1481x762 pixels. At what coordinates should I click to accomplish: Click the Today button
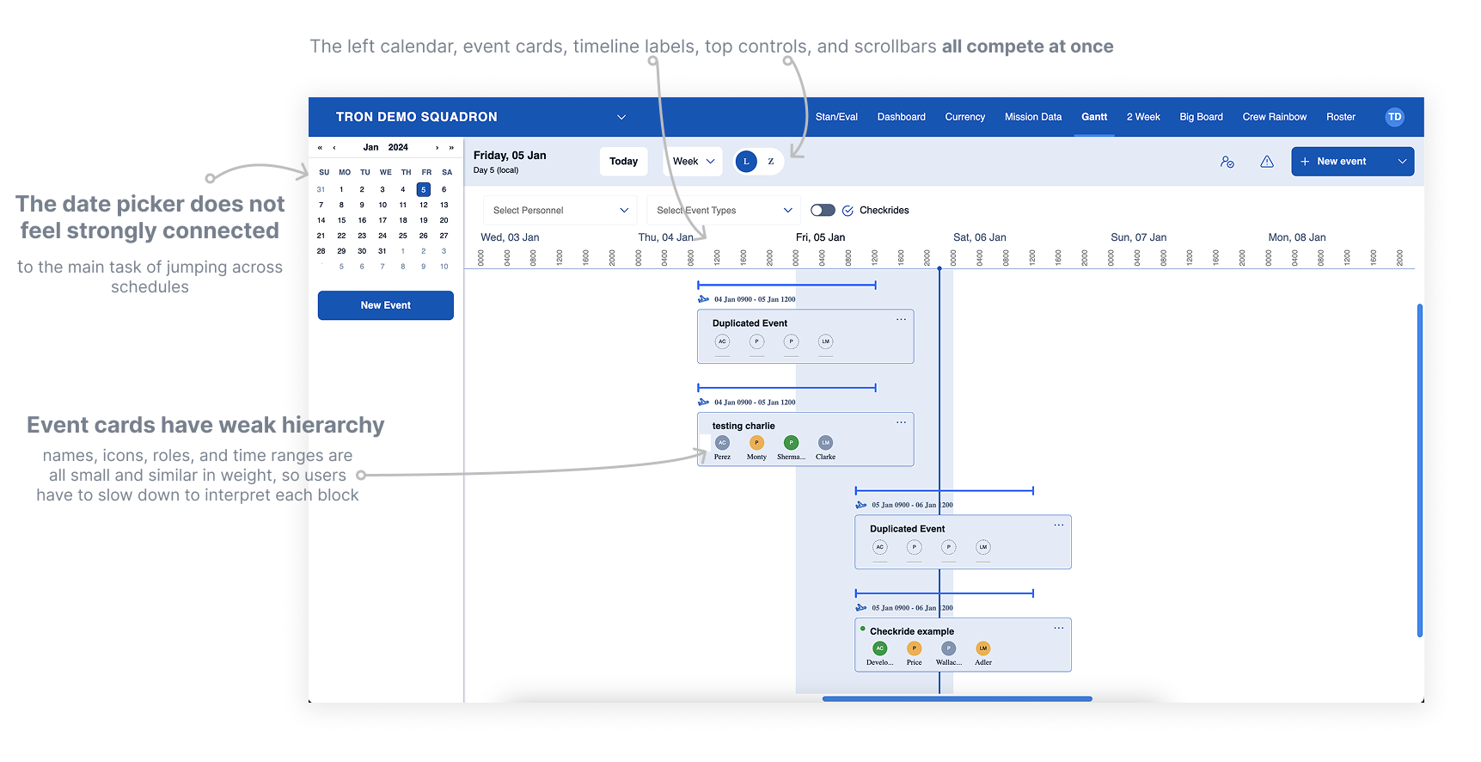coord(623,162)
